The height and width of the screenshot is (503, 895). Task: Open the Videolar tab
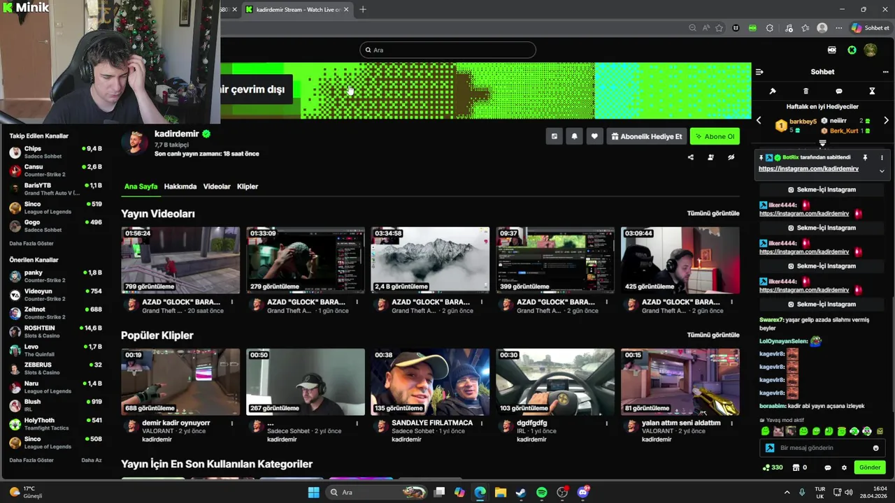[217, 187]
